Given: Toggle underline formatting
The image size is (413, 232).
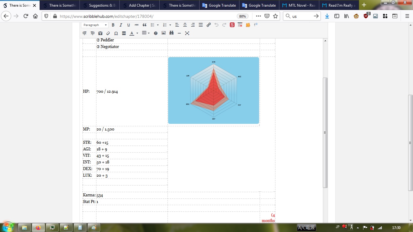Looking at the screenshot, I should (128, 25).
